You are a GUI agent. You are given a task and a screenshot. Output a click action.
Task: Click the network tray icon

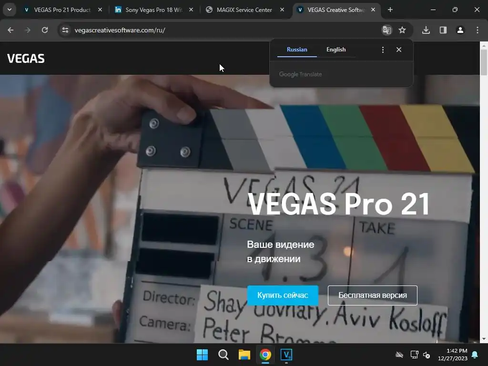[x=414, y=355]
